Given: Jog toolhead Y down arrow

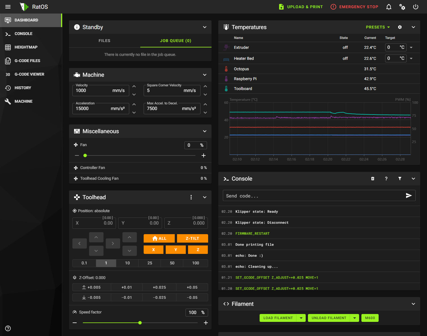Looking at the screenshot, I should click(96, 251).
